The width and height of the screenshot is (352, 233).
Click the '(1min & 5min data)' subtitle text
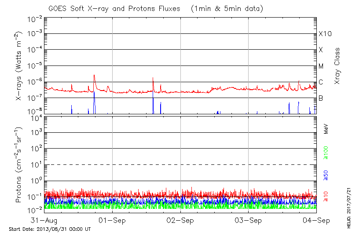(x=225, y=8)
